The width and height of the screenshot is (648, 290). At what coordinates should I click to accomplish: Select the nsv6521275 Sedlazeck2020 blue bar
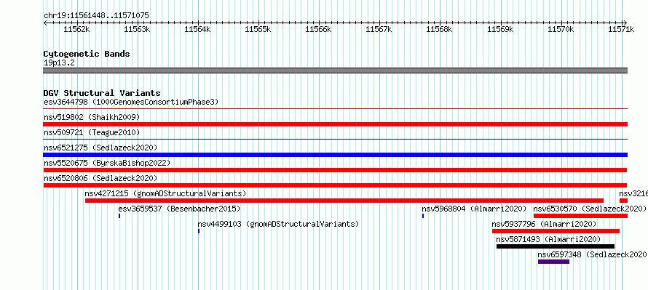point(335,155)
